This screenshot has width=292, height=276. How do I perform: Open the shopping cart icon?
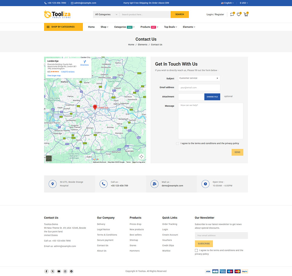(x=246, y=14)
